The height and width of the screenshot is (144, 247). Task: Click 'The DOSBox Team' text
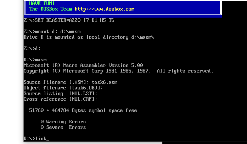coord(51,9)
